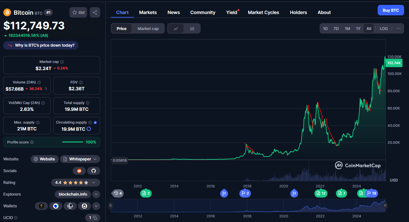The height and width of the screenshot is (222, 409).
Task: Select the Price chart toggle
Action: point(121,29)
